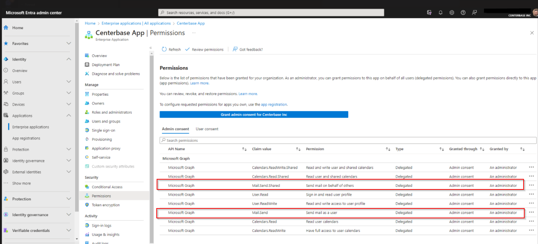Click the Home breadcrumb link

(90, 23)
